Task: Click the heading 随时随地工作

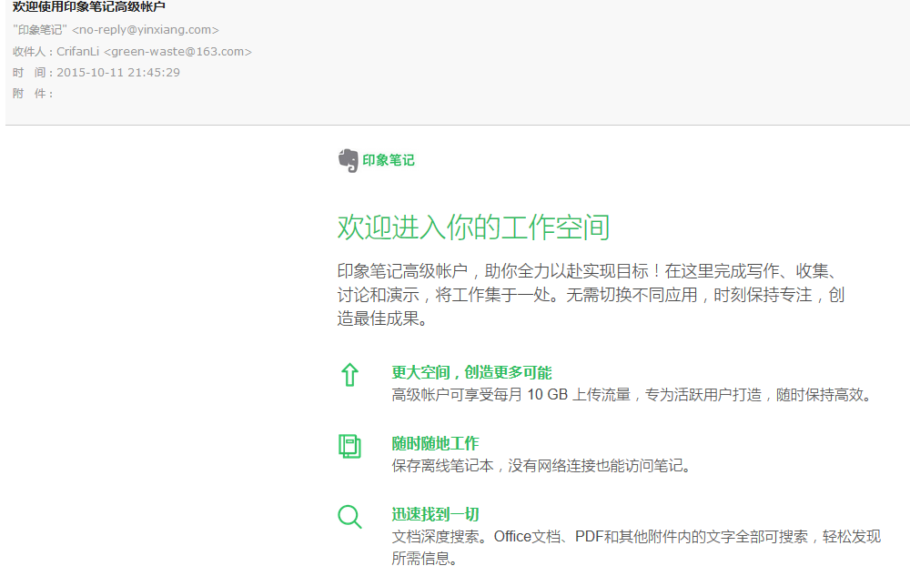Action: (435, 443)
